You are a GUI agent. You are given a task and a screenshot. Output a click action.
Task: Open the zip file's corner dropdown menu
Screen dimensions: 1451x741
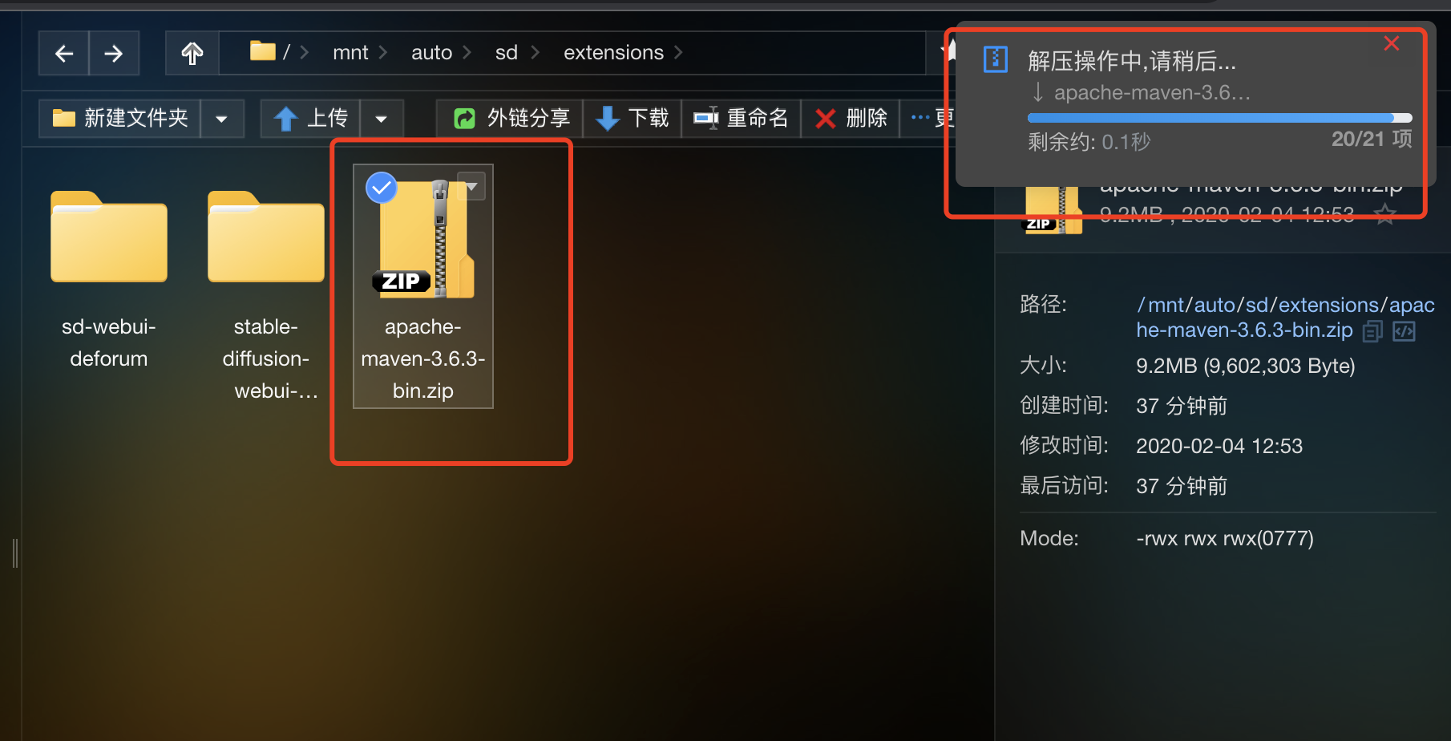click(x=471, y=187)
